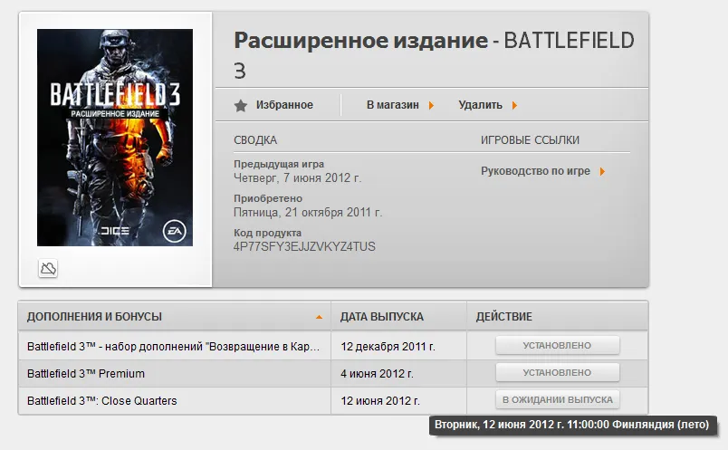Viewport: 728px width, 450px height.
Task: Click Установлено button for Battlefield 3 Premium
Action: pos(557,372)
